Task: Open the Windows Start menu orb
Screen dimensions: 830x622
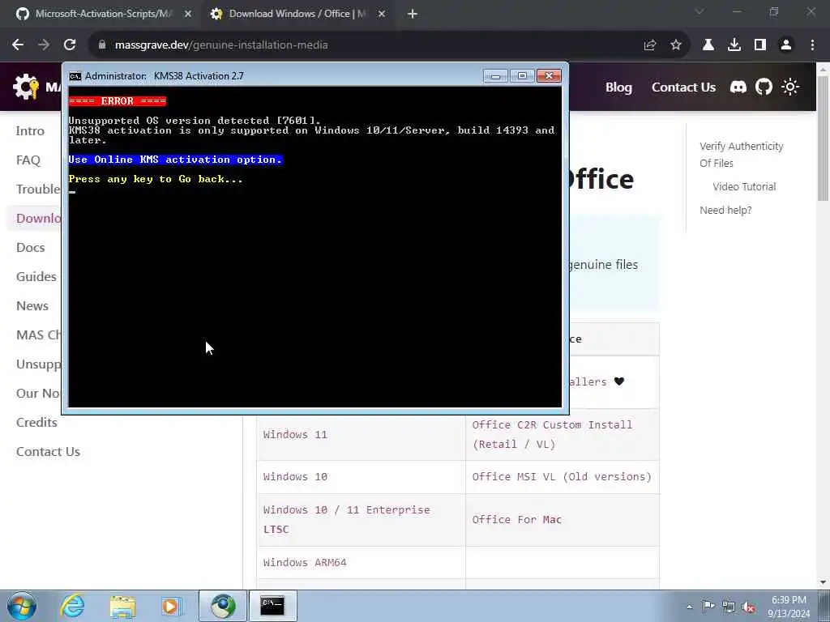Action: (22, 606)
